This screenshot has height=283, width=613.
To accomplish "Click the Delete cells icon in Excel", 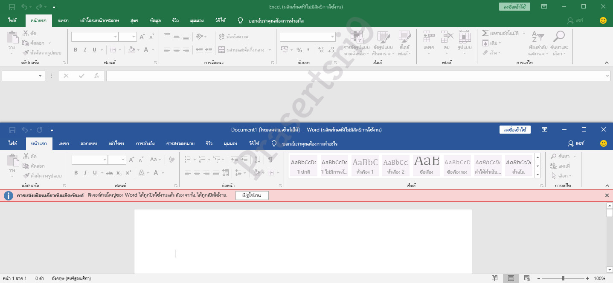I will coord(447,37).
